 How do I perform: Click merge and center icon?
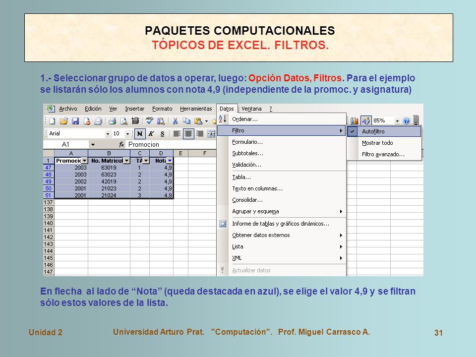pyautogui.click(x=211, y=133)
